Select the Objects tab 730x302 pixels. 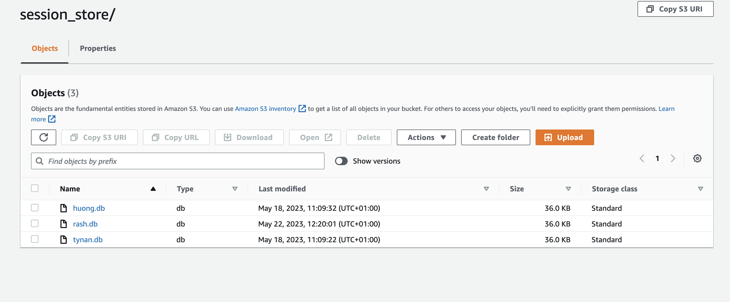pyautogui.click(x=45, y=48)
